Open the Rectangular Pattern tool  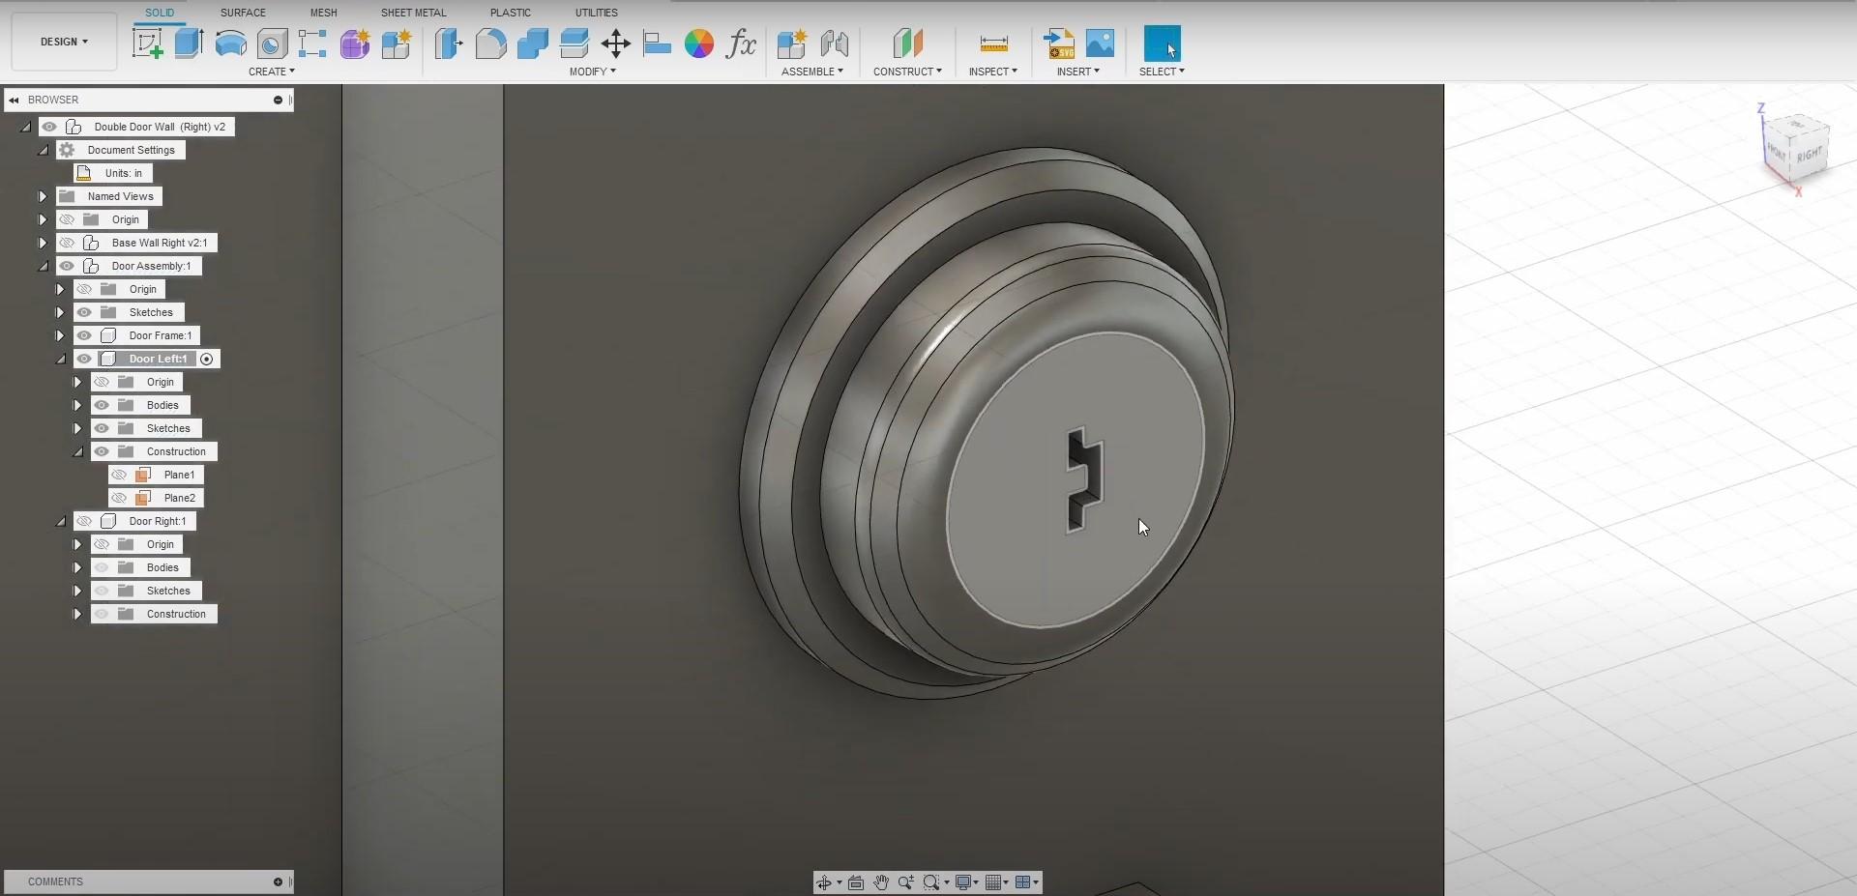312,43
